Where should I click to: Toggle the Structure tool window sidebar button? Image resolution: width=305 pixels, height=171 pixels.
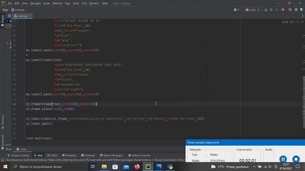point(2,122)
